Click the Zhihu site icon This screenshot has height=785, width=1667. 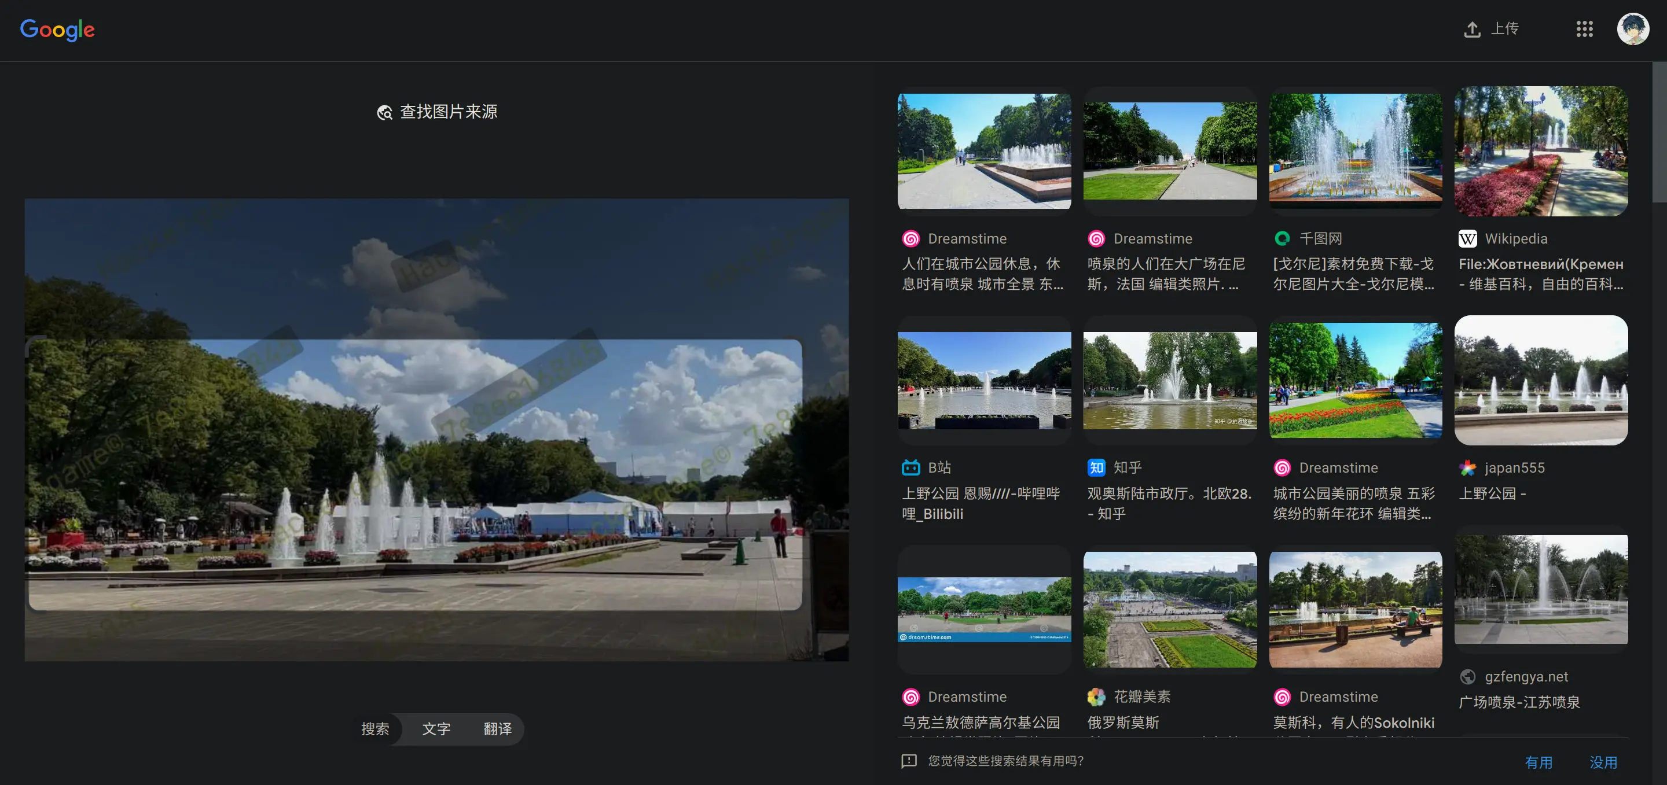click(1096, 467)
